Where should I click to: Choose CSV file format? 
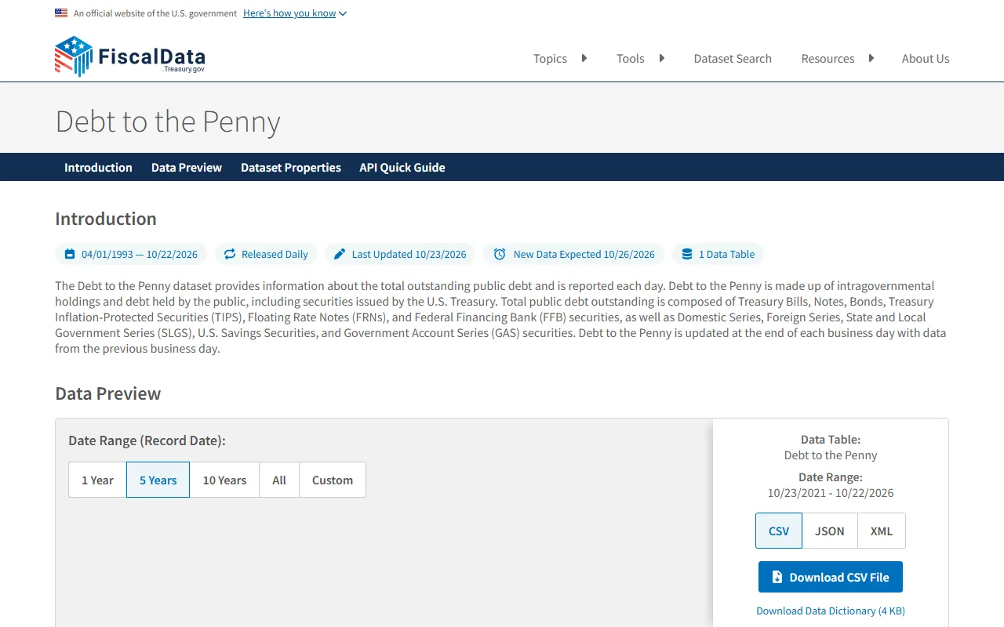click(779, 531)
